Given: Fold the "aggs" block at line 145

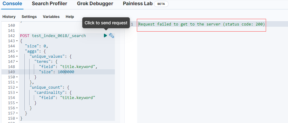Looking at the screenshot, I should 17,51.
